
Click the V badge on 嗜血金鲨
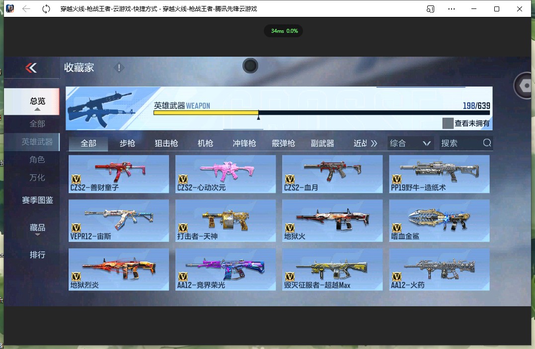point(396,228)
